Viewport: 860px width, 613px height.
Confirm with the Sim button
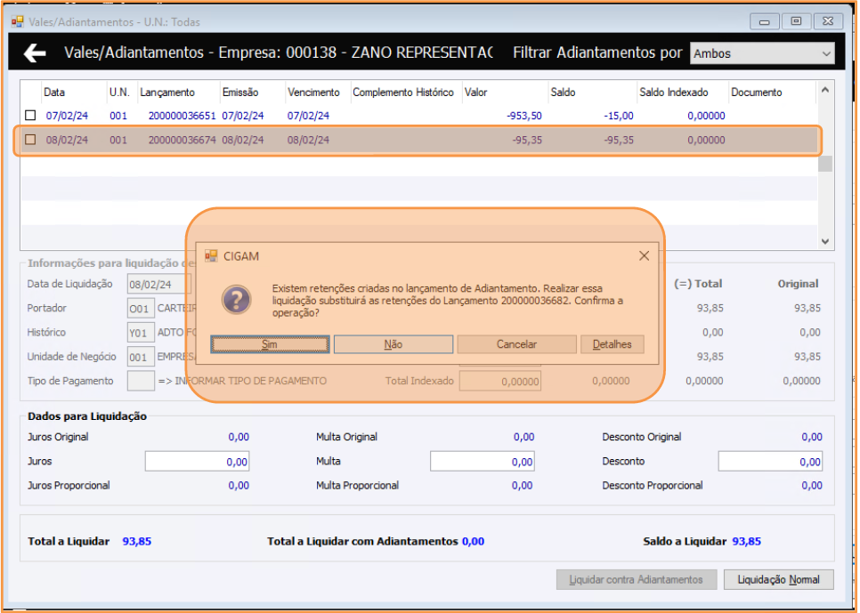point(270,344)
